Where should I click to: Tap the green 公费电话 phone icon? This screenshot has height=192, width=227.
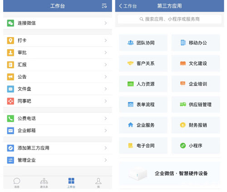pos(10,118)
